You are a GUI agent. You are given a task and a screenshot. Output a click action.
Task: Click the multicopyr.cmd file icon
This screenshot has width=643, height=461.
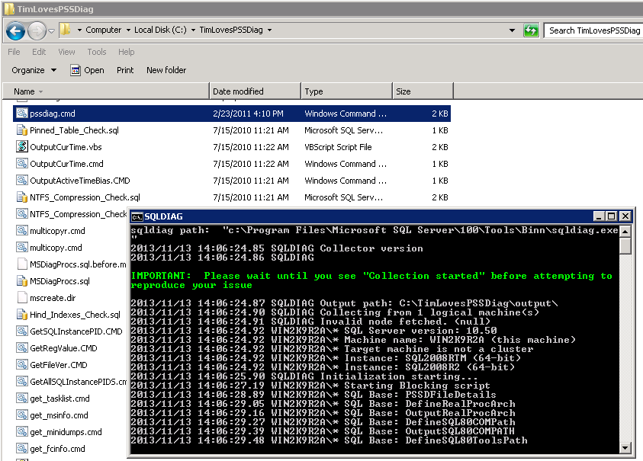tap(22, 231)
